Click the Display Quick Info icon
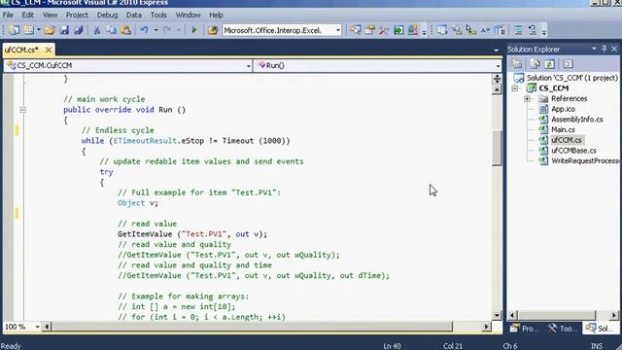This screenshot has height=350, width=622. pos(470,30)
